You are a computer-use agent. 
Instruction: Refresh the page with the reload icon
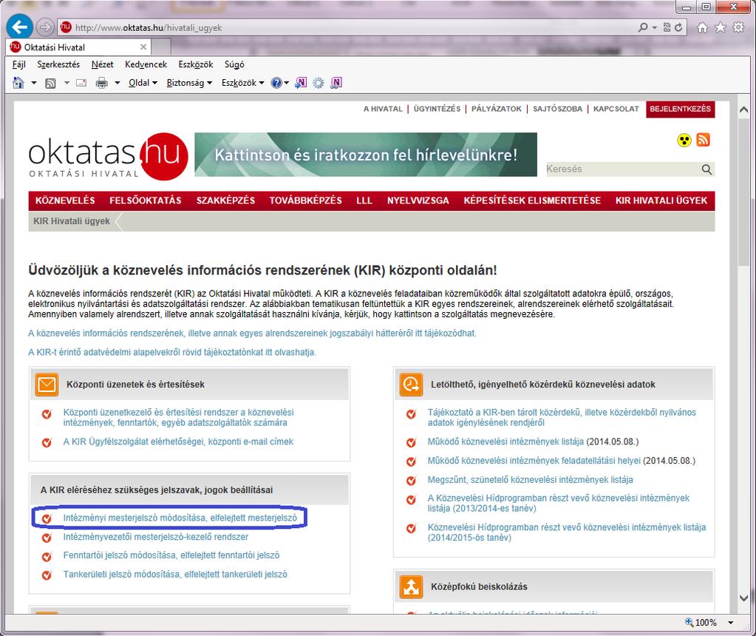tap(678, 27)
